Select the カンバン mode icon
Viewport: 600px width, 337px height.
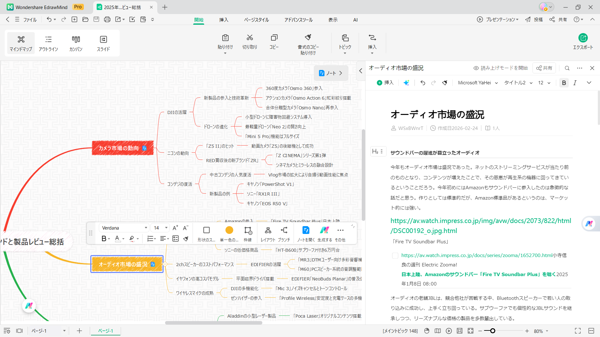(x=76, y=43)
